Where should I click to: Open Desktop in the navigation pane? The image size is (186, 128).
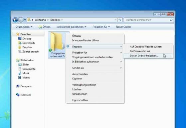(25, 39)
